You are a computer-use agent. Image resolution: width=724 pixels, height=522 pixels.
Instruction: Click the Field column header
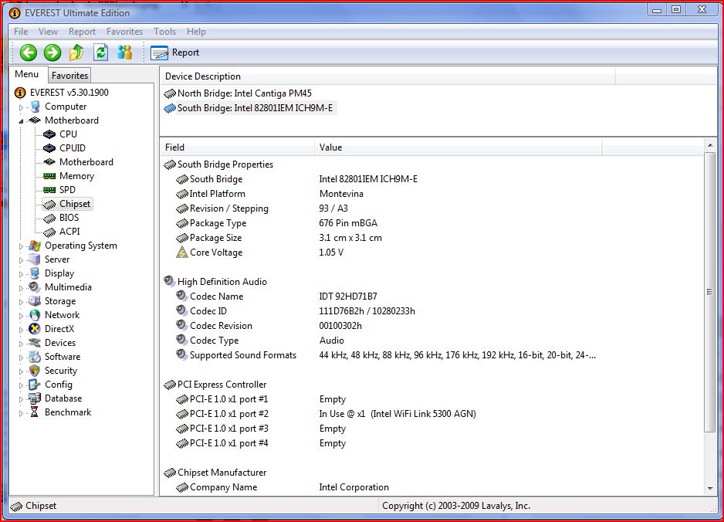pyautogui.click(x=237, y=147)
